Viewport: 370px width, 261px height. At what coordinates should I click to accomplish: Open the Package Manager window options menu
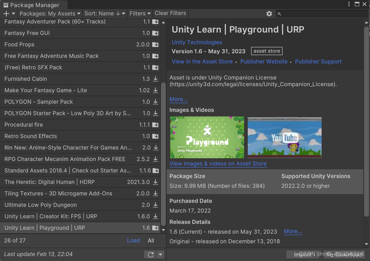349,4
